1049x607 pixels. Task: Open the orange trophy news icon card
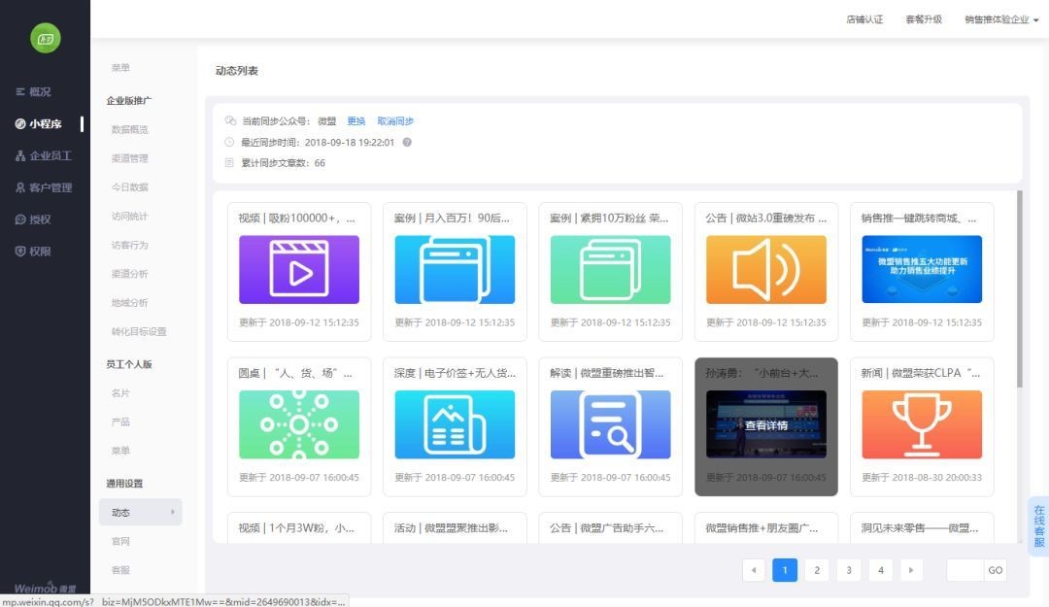click(922, 424)
